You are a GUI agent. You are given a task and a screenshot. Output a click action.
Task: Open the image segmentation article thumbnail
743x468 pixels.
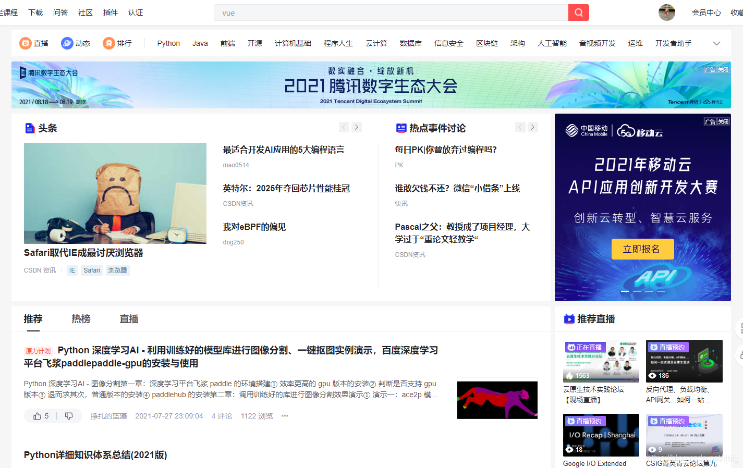[x=497, y=400]
